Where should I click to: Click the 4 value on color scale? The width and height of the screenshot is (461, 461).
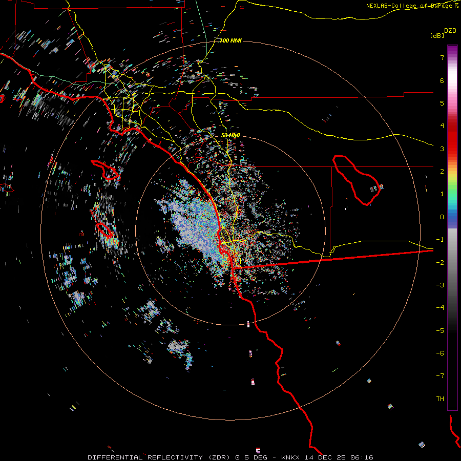coord(442,126)
